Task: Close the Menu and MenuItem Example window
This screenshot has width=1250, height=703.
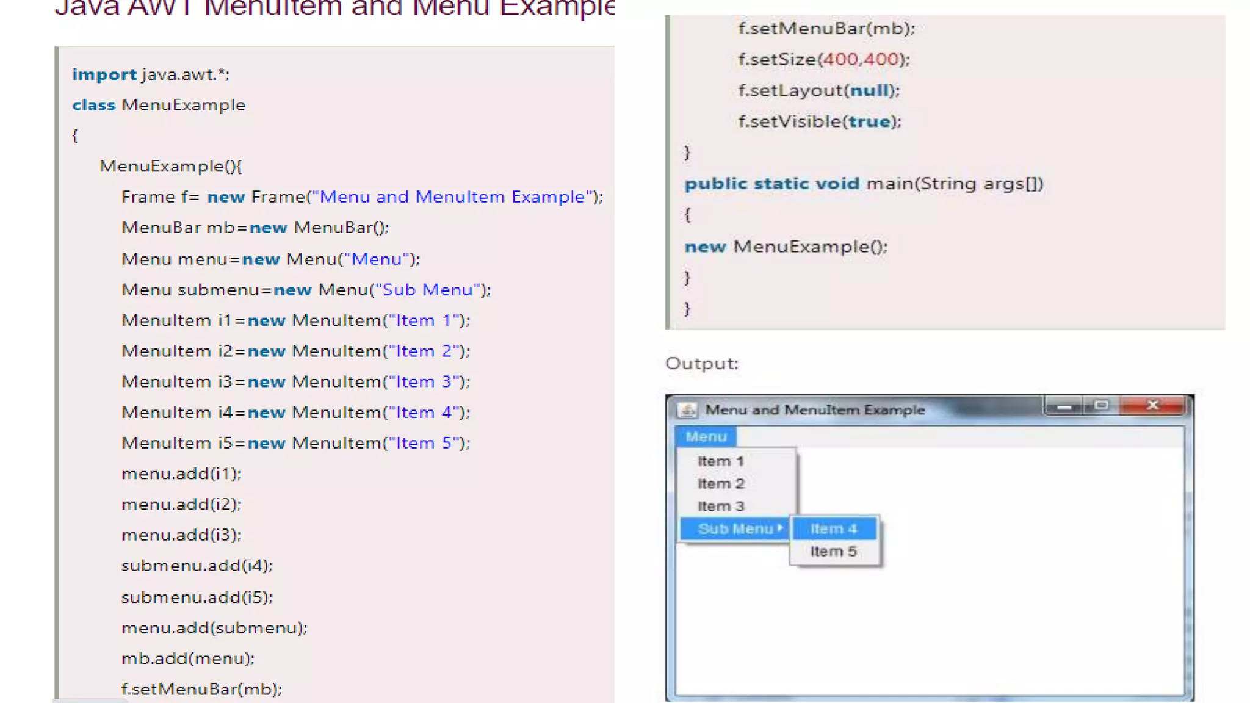Action: tap(1152, 405)
